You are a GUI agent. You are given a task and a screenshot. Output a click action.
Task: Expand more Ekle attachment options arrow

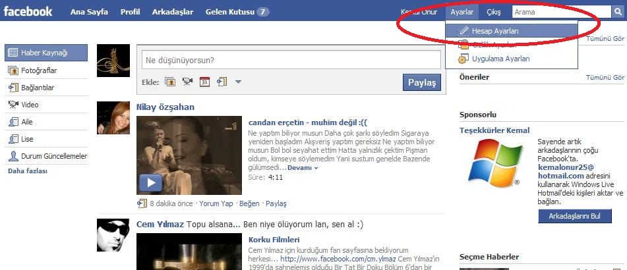pos(238,82)
